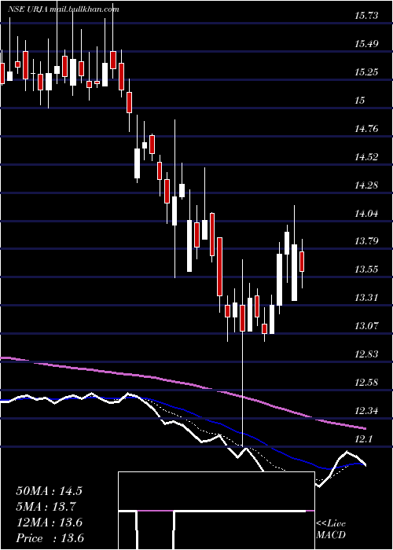
Task: Click the last red candlestick on the right
Action: (x=302, y=262)
